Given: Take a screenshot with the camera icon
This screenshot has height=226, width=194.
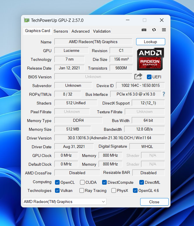Looking at the screenshot, I should 144,30.
